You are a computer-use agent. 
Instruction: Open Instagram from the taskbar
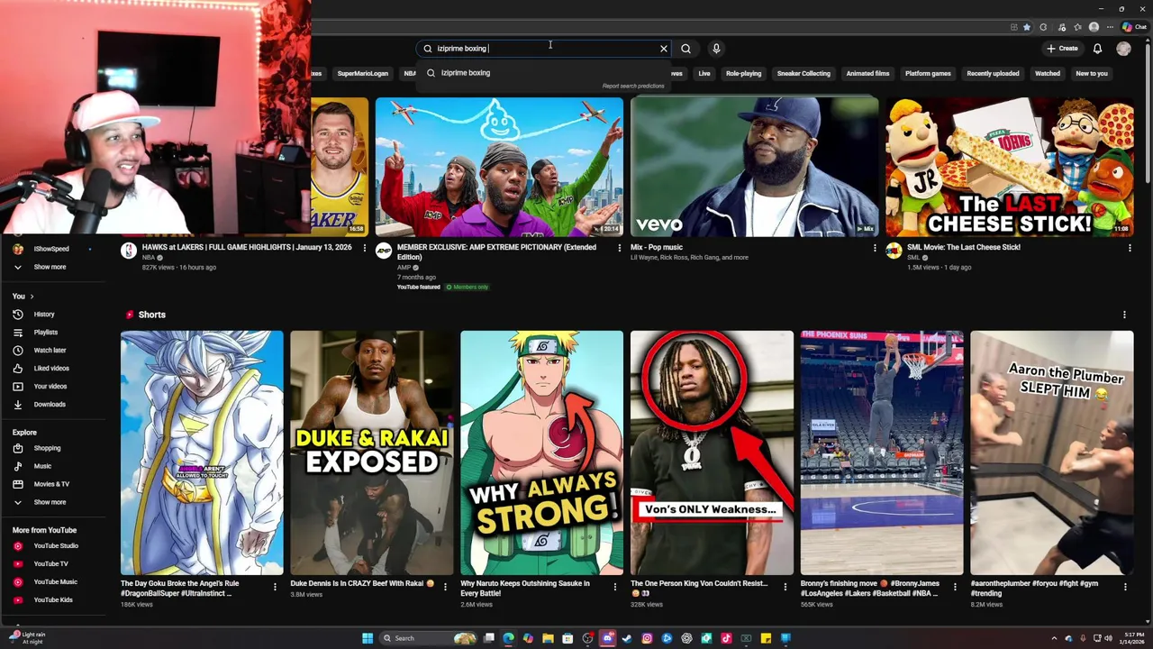[647, 638]
